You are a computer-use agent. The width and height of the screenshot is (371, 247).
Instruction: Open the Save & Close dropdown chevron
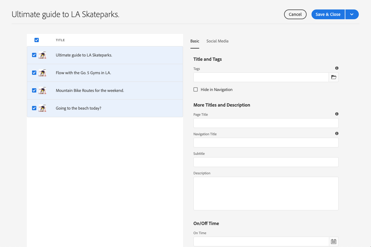click(352, 14)
